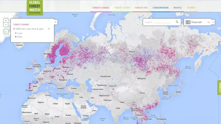
Task: Click the Uzbekistan label on map
Action: [x=102, y=85]
